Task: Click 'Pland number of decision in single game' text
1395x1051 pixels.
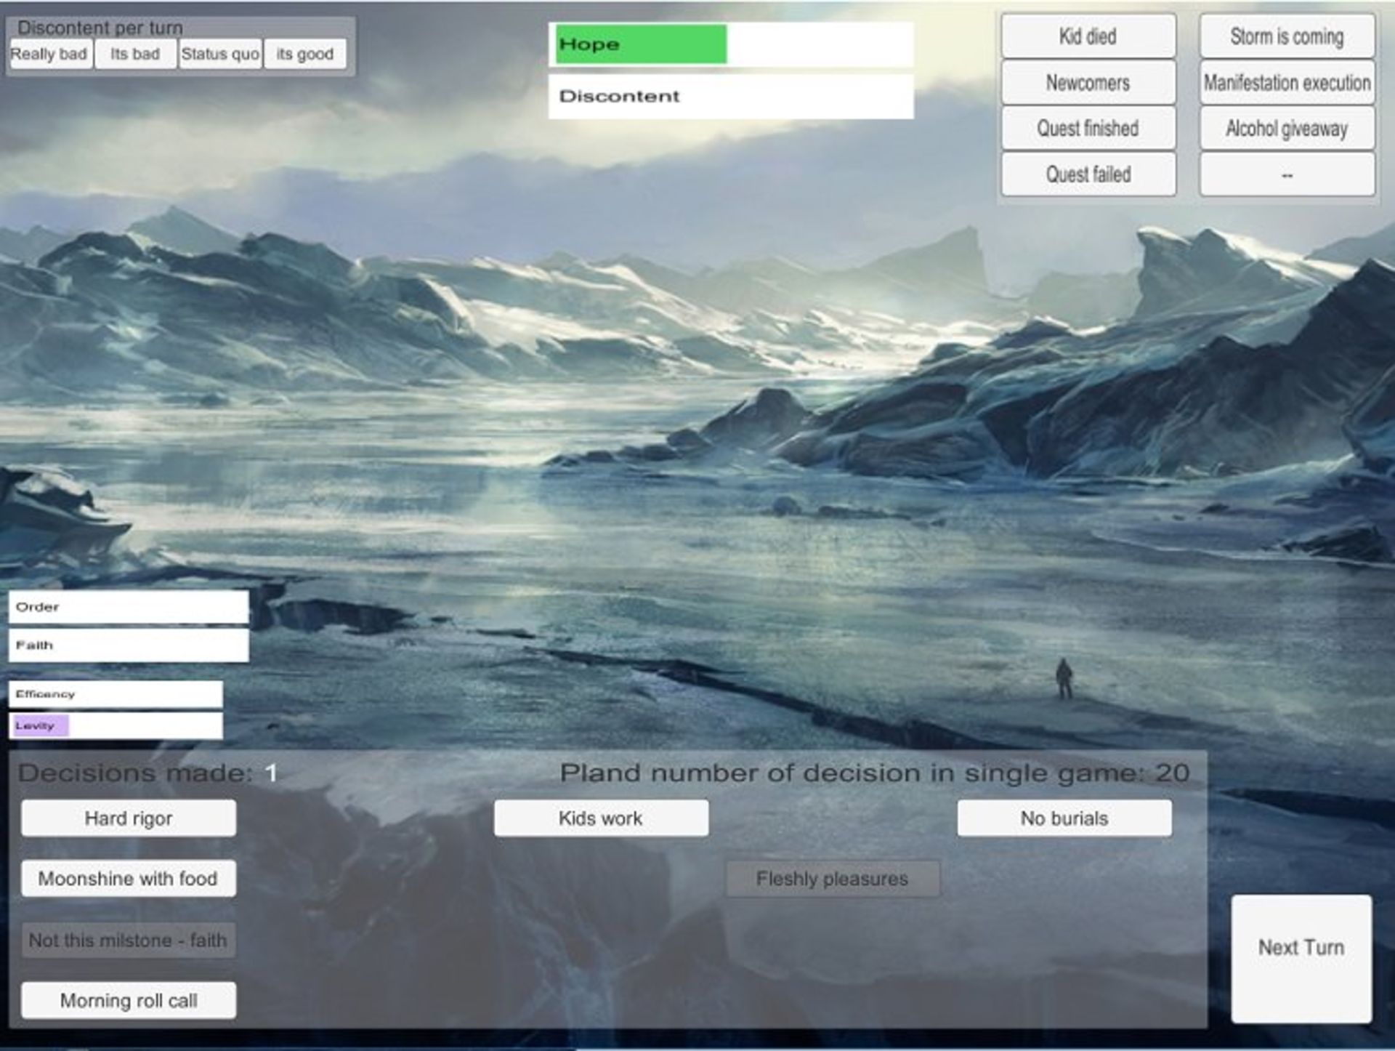Action: (875, 773)
